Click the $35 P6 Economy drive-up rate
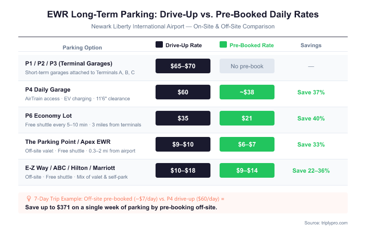Image resolution: width=366 pixels, height=229 pixels. [183, 118]
